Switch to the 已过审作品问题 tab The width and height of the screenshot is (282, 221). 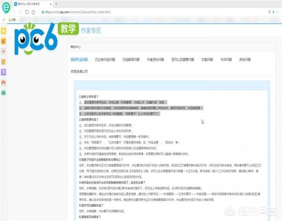tap(104, 60)
